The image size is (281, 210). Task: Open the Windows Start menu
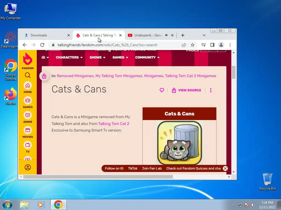pyautogui.click(x=7, y=205)
